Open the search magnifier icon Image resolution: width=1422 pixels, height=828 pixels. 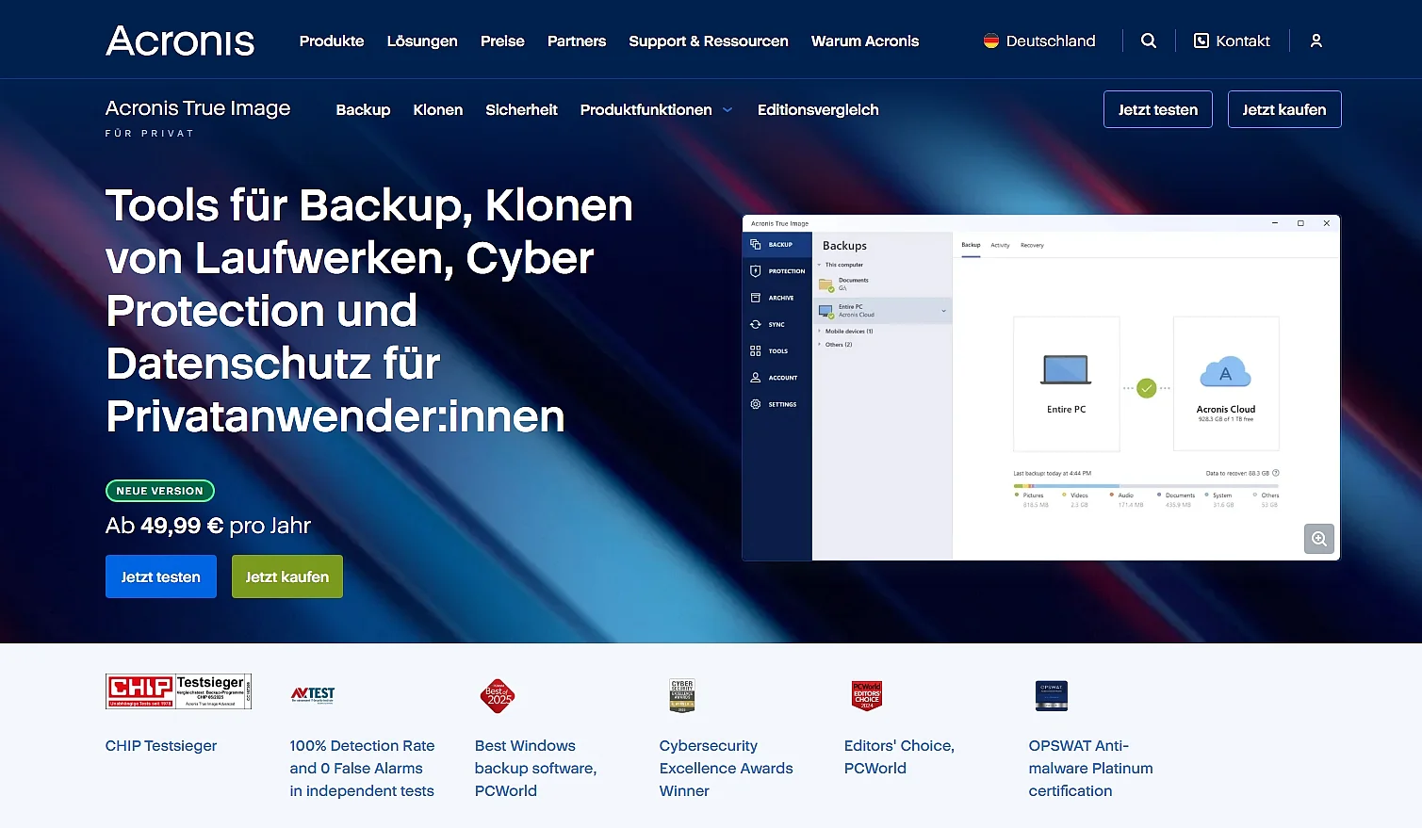point(1149,41)
